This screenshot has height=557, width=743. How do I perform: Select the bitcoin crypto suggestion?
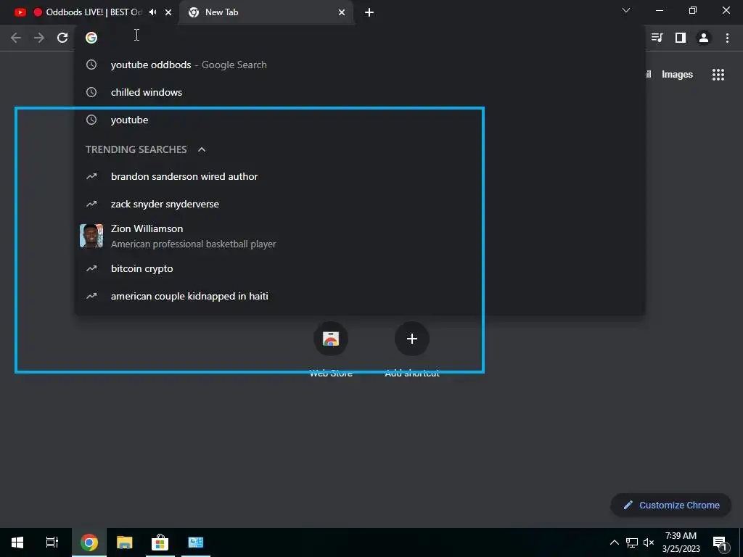360,268
